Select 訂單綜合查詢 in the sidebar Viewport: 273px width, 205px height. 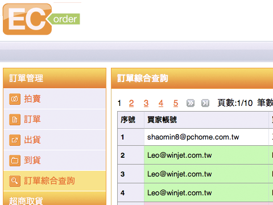click(55, 181)
